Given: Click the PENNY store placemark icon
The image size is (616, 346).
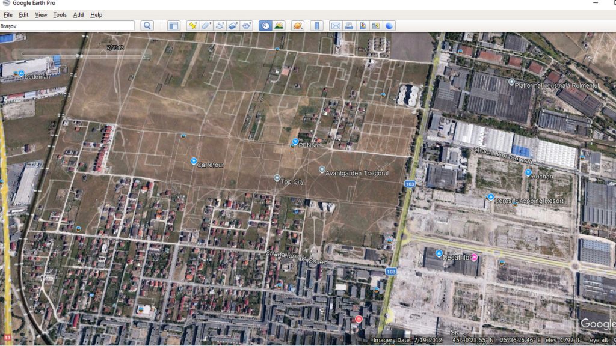Looking at the screenshot, I should point(295,142).
